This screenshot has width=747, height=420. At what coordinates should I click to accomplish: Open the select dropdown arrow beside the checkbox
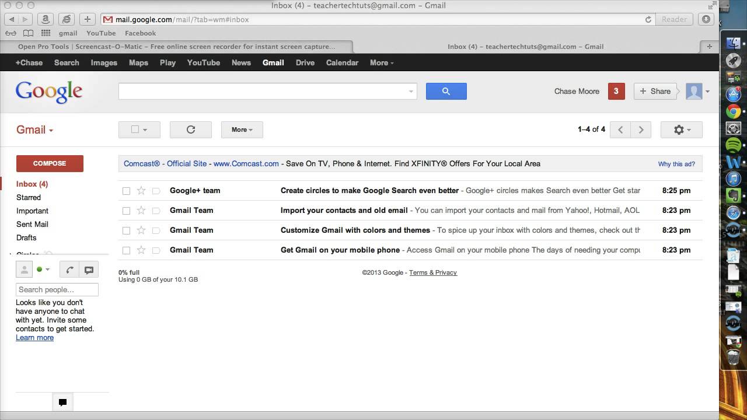145,129
